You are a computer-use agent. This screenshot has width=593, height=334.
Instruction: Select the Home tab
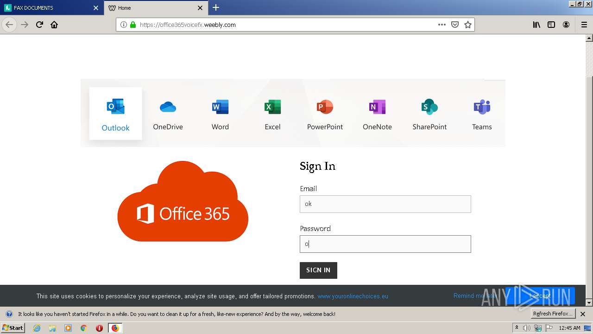pos(155,8)
